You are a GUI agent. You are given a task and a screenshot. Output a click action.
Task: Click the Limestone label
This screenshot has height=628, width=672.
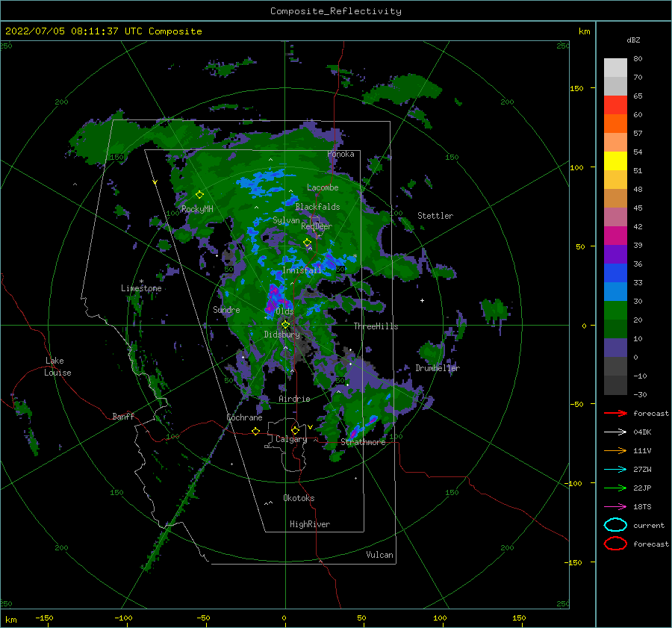(x=141, y=288)
